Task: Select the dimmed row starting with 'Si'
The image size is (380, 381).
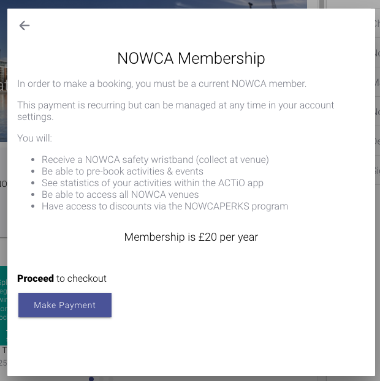Action: (376, 170)
